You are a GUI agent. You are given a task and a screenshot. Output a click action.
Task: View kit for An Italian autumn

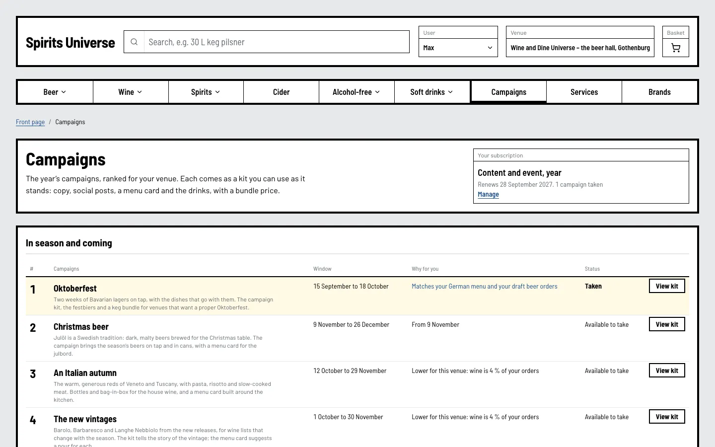[x=667, y=371]
